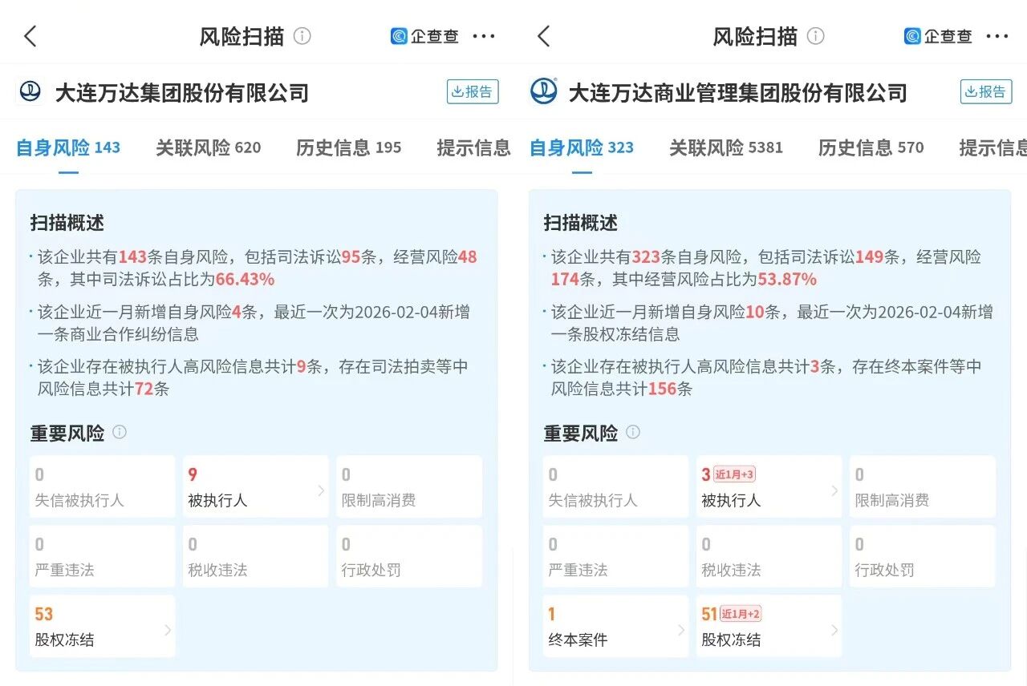
Task: Tap info icon next to left 重要风险
Action: 120,433
